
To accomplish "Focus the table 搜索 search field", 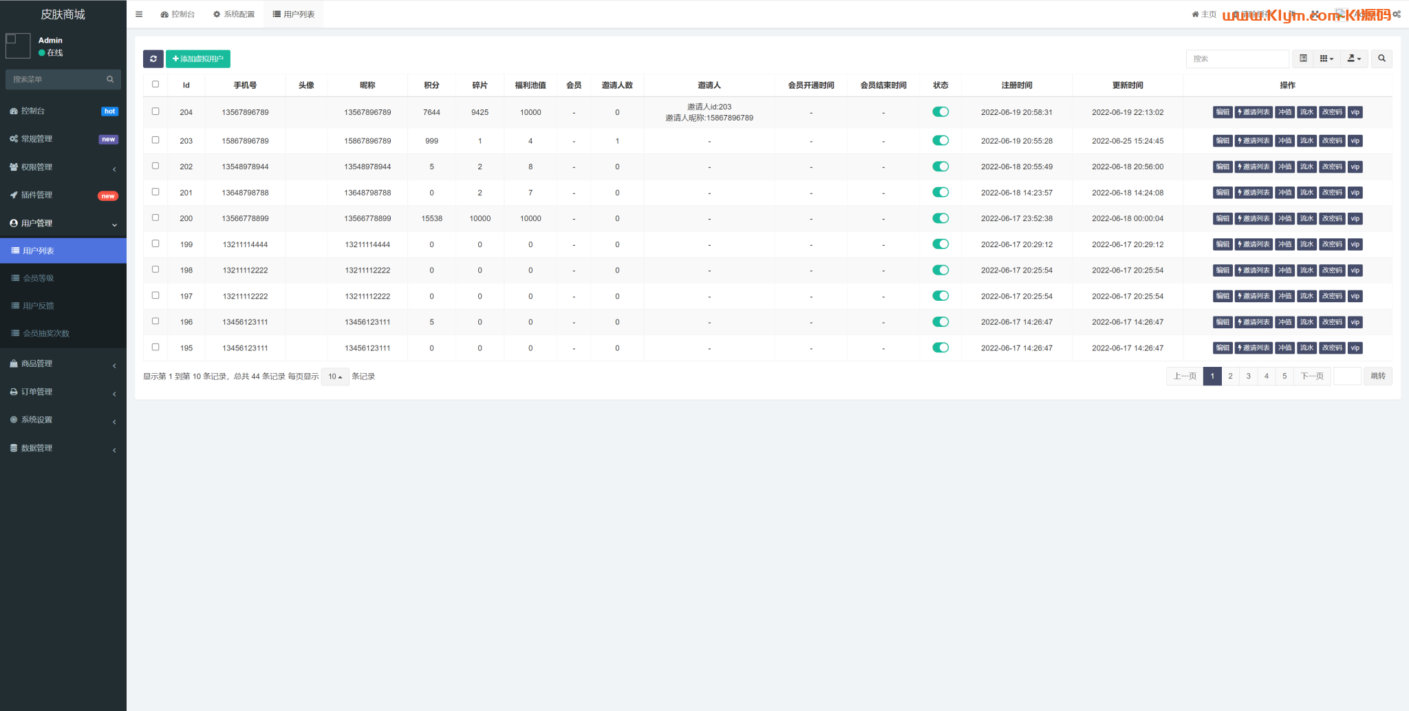I will click(x=1237, y=59).
